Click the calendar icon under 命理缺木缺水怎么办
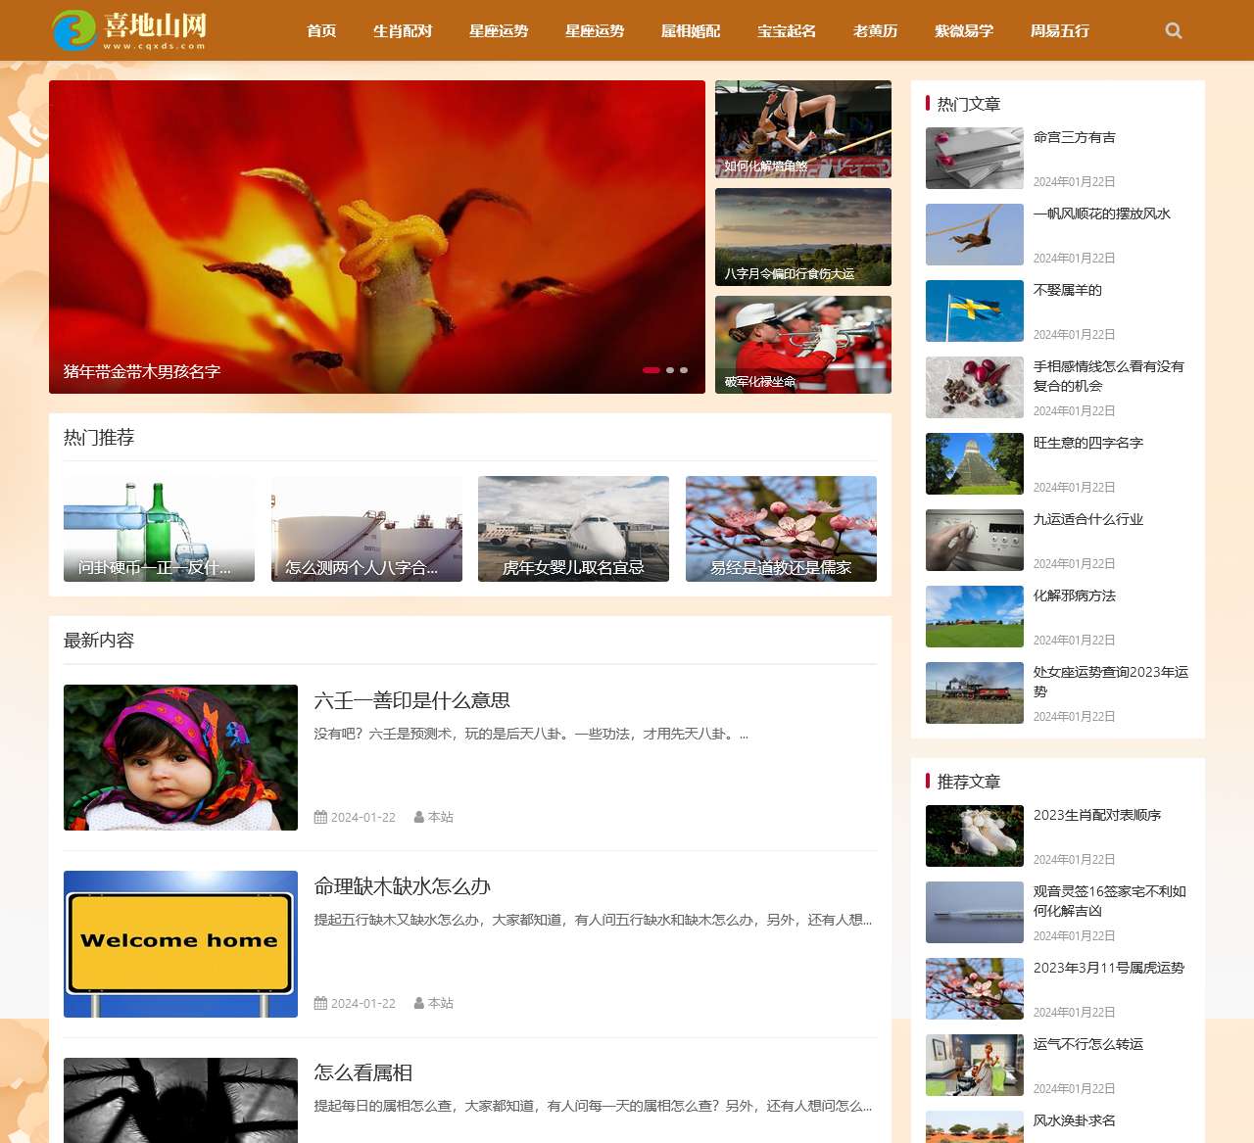1254x1143 pixels. tap(320, 1003)
